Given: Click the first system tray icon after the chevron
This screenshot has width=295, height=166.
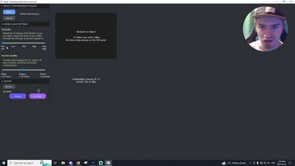Looking at the screenshot, I should point(254,163).
